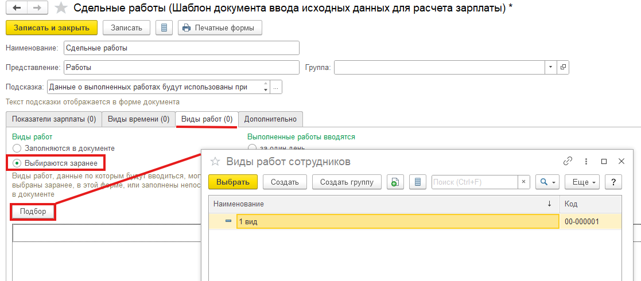Screen dimensions: 641x281
Task: Edit the Представление field
Action: click(x=181, y=68)
